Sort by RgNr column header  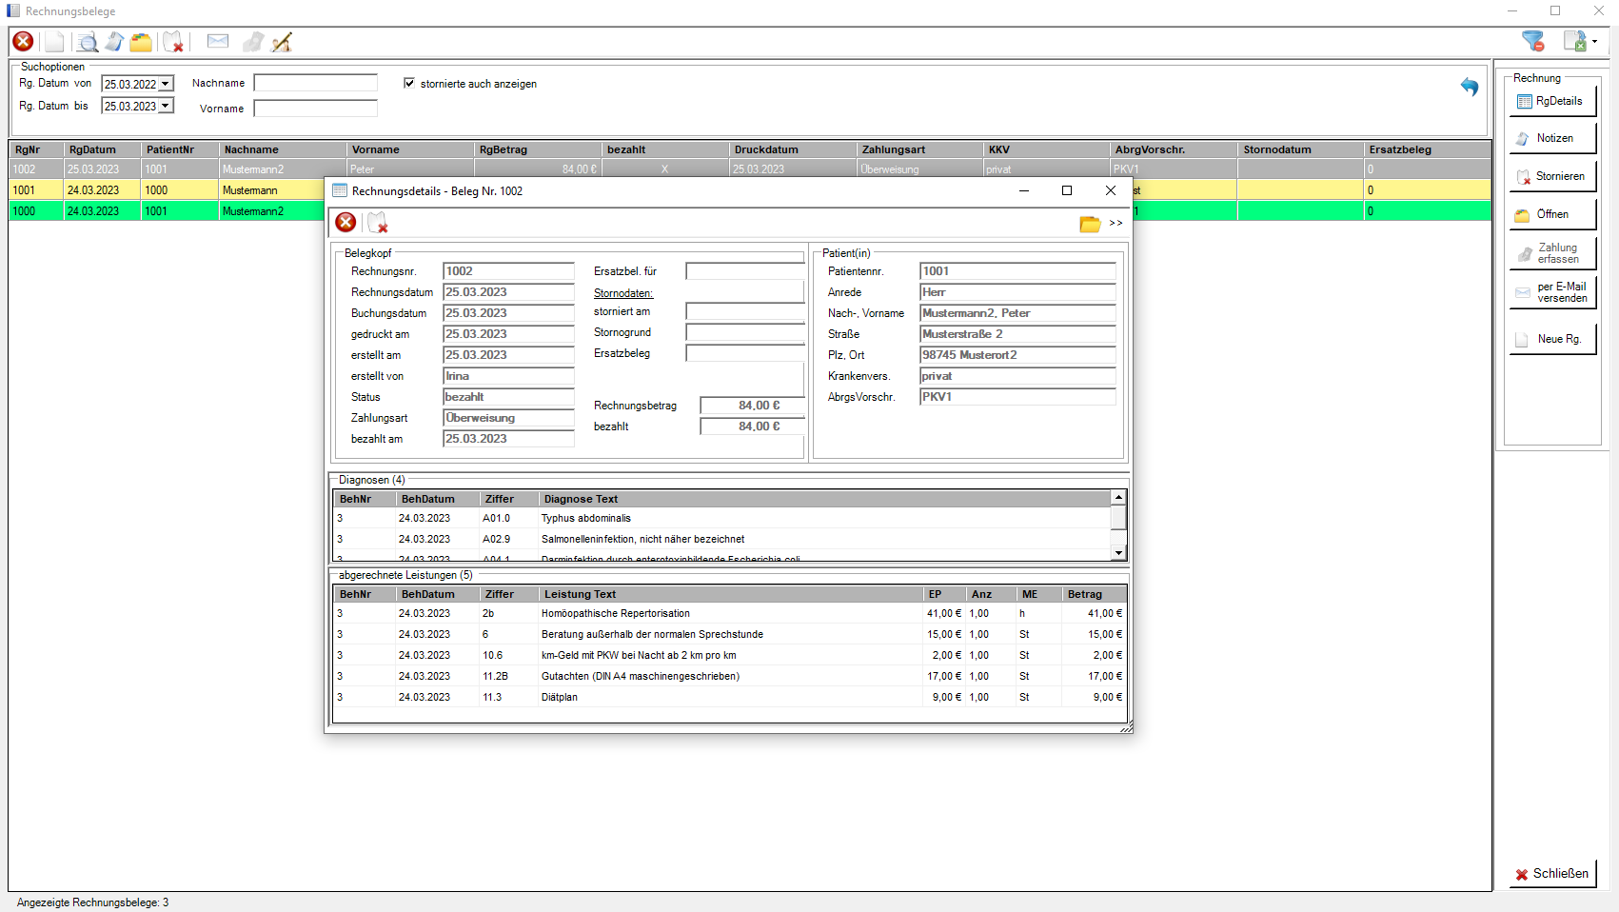(36, 149)
